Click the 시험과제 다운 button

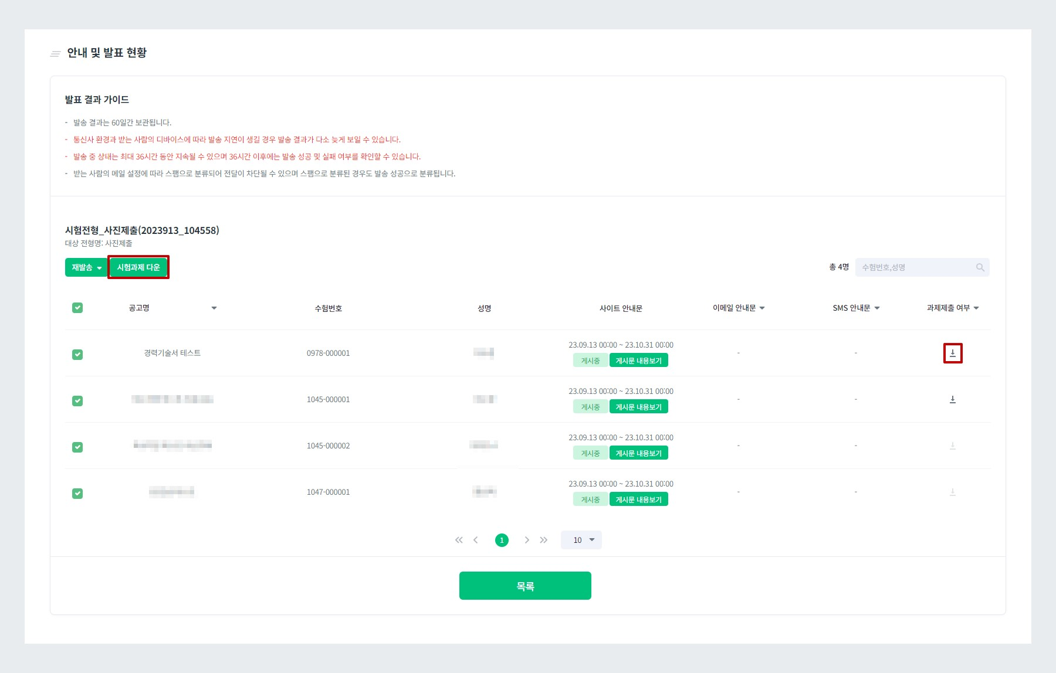coord(138,267)
